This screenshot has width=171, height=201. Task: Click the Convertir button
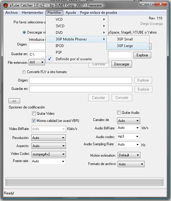[122, 98]
